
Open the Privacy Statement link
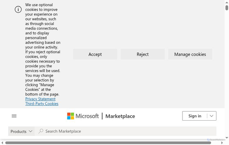point(40,99)
